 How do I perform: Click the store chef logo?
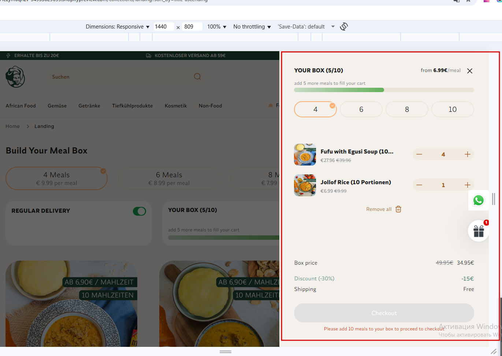coord(15,77)
